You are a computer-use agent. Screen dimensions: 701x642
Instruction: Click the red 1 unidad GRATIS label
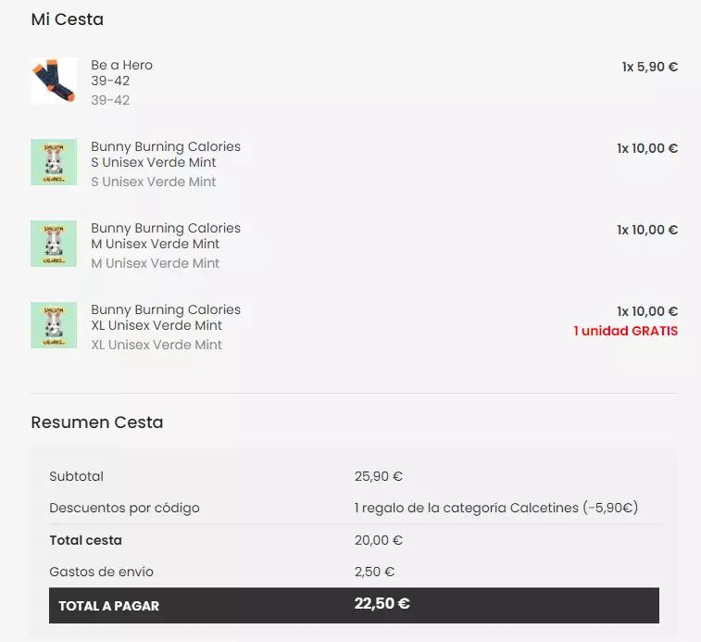point(626,331)
